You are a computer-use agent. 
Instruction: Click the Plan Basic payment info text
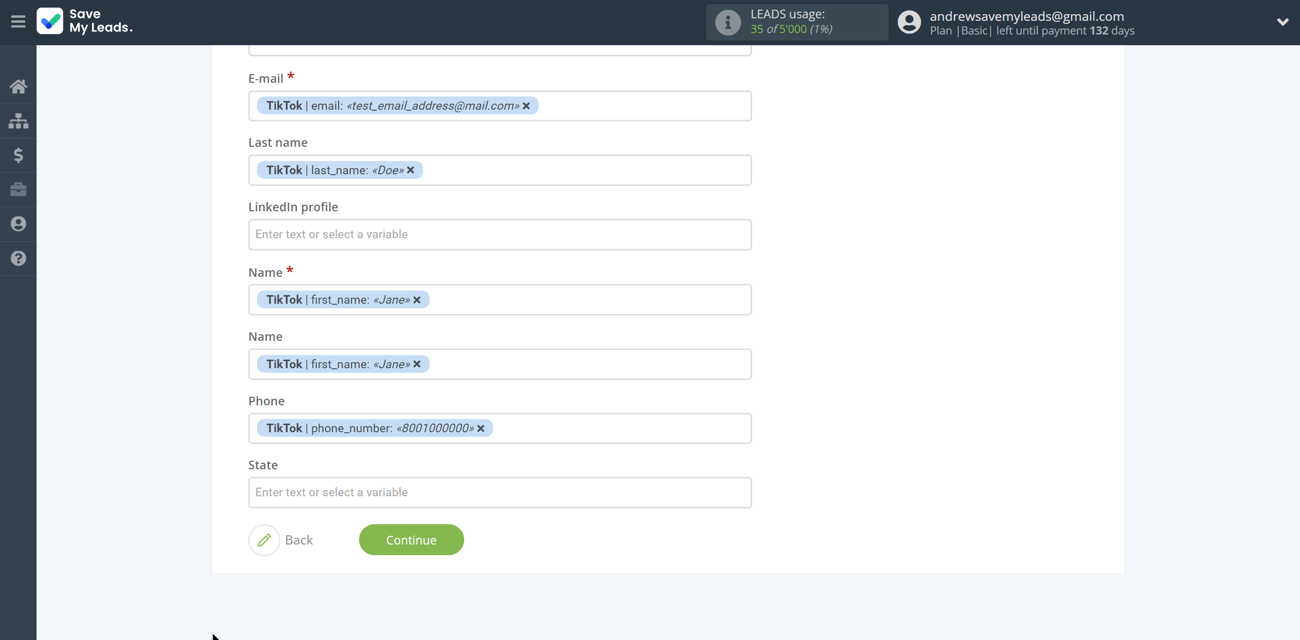pyautogui.click(x=1032, y=30)
